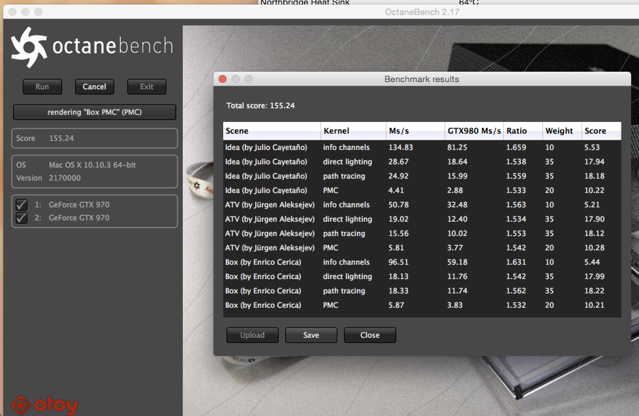Click the 17.94 score cell
This screenshot has height=416, width=639.
click(x=594, y=162)
